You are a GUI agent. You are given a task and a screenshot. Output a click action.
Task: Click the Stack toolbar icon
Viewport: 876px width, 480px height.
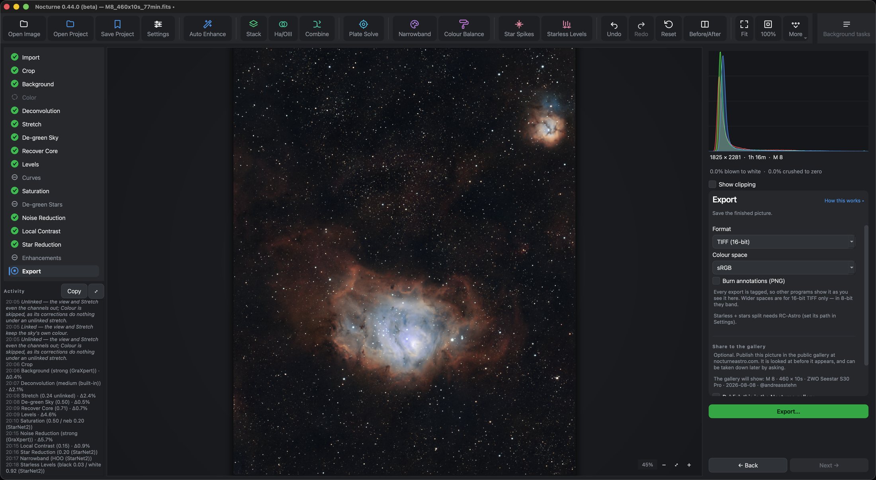(x=253, y=28)
